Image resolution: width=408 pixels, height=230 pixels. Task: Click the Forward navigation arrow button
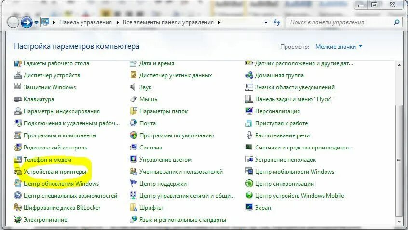click(x=27, y=23)
